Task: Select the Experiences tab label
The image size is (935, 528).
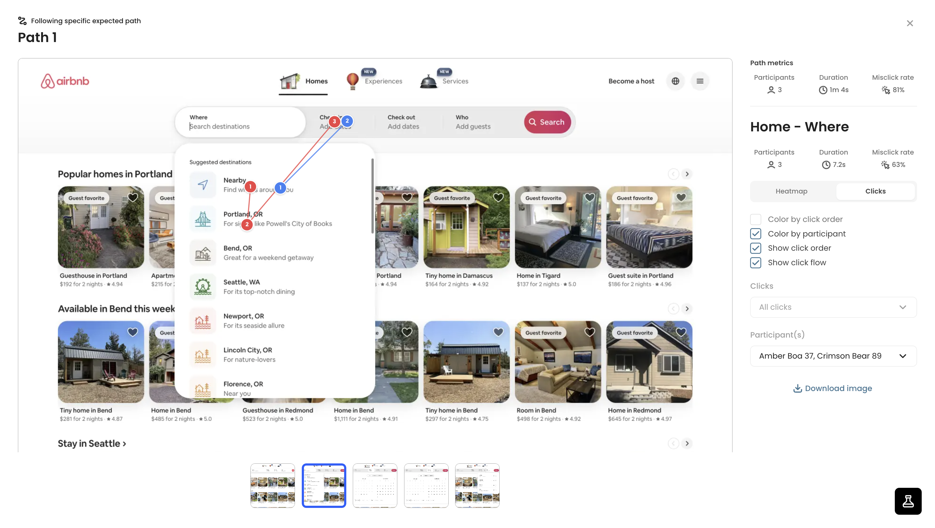Action: [x=383, y=81]
